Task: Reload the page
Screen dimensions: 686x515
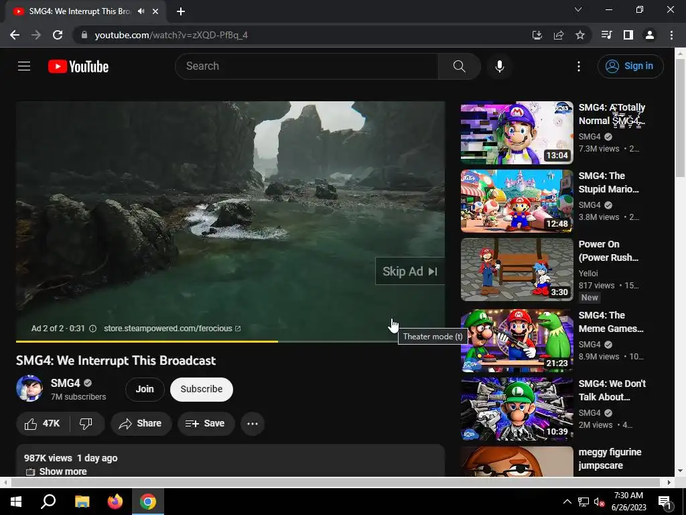Action: click(58, 35)
